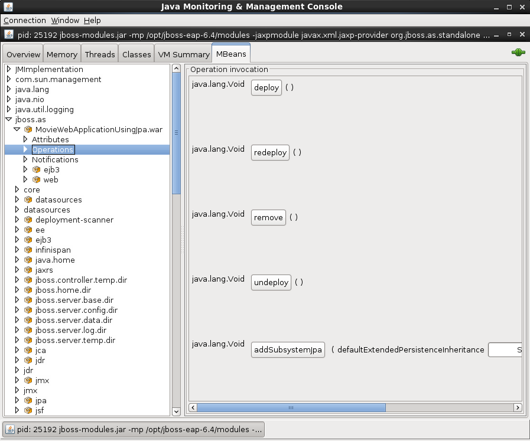Invoke the undeploy operation
Image resolution: width=530 pixels, height=441 pixels.
[x=271, y=282]
